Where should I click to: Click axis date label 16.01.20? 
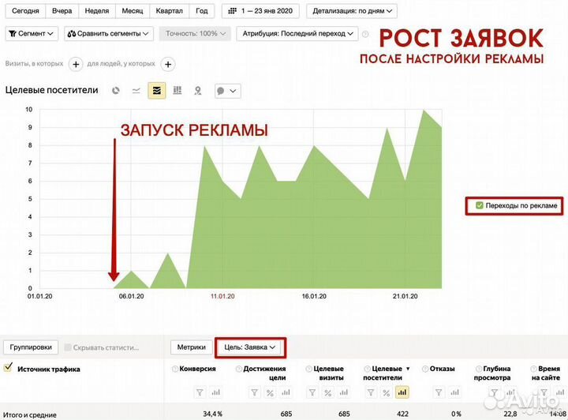click(314, 296)
